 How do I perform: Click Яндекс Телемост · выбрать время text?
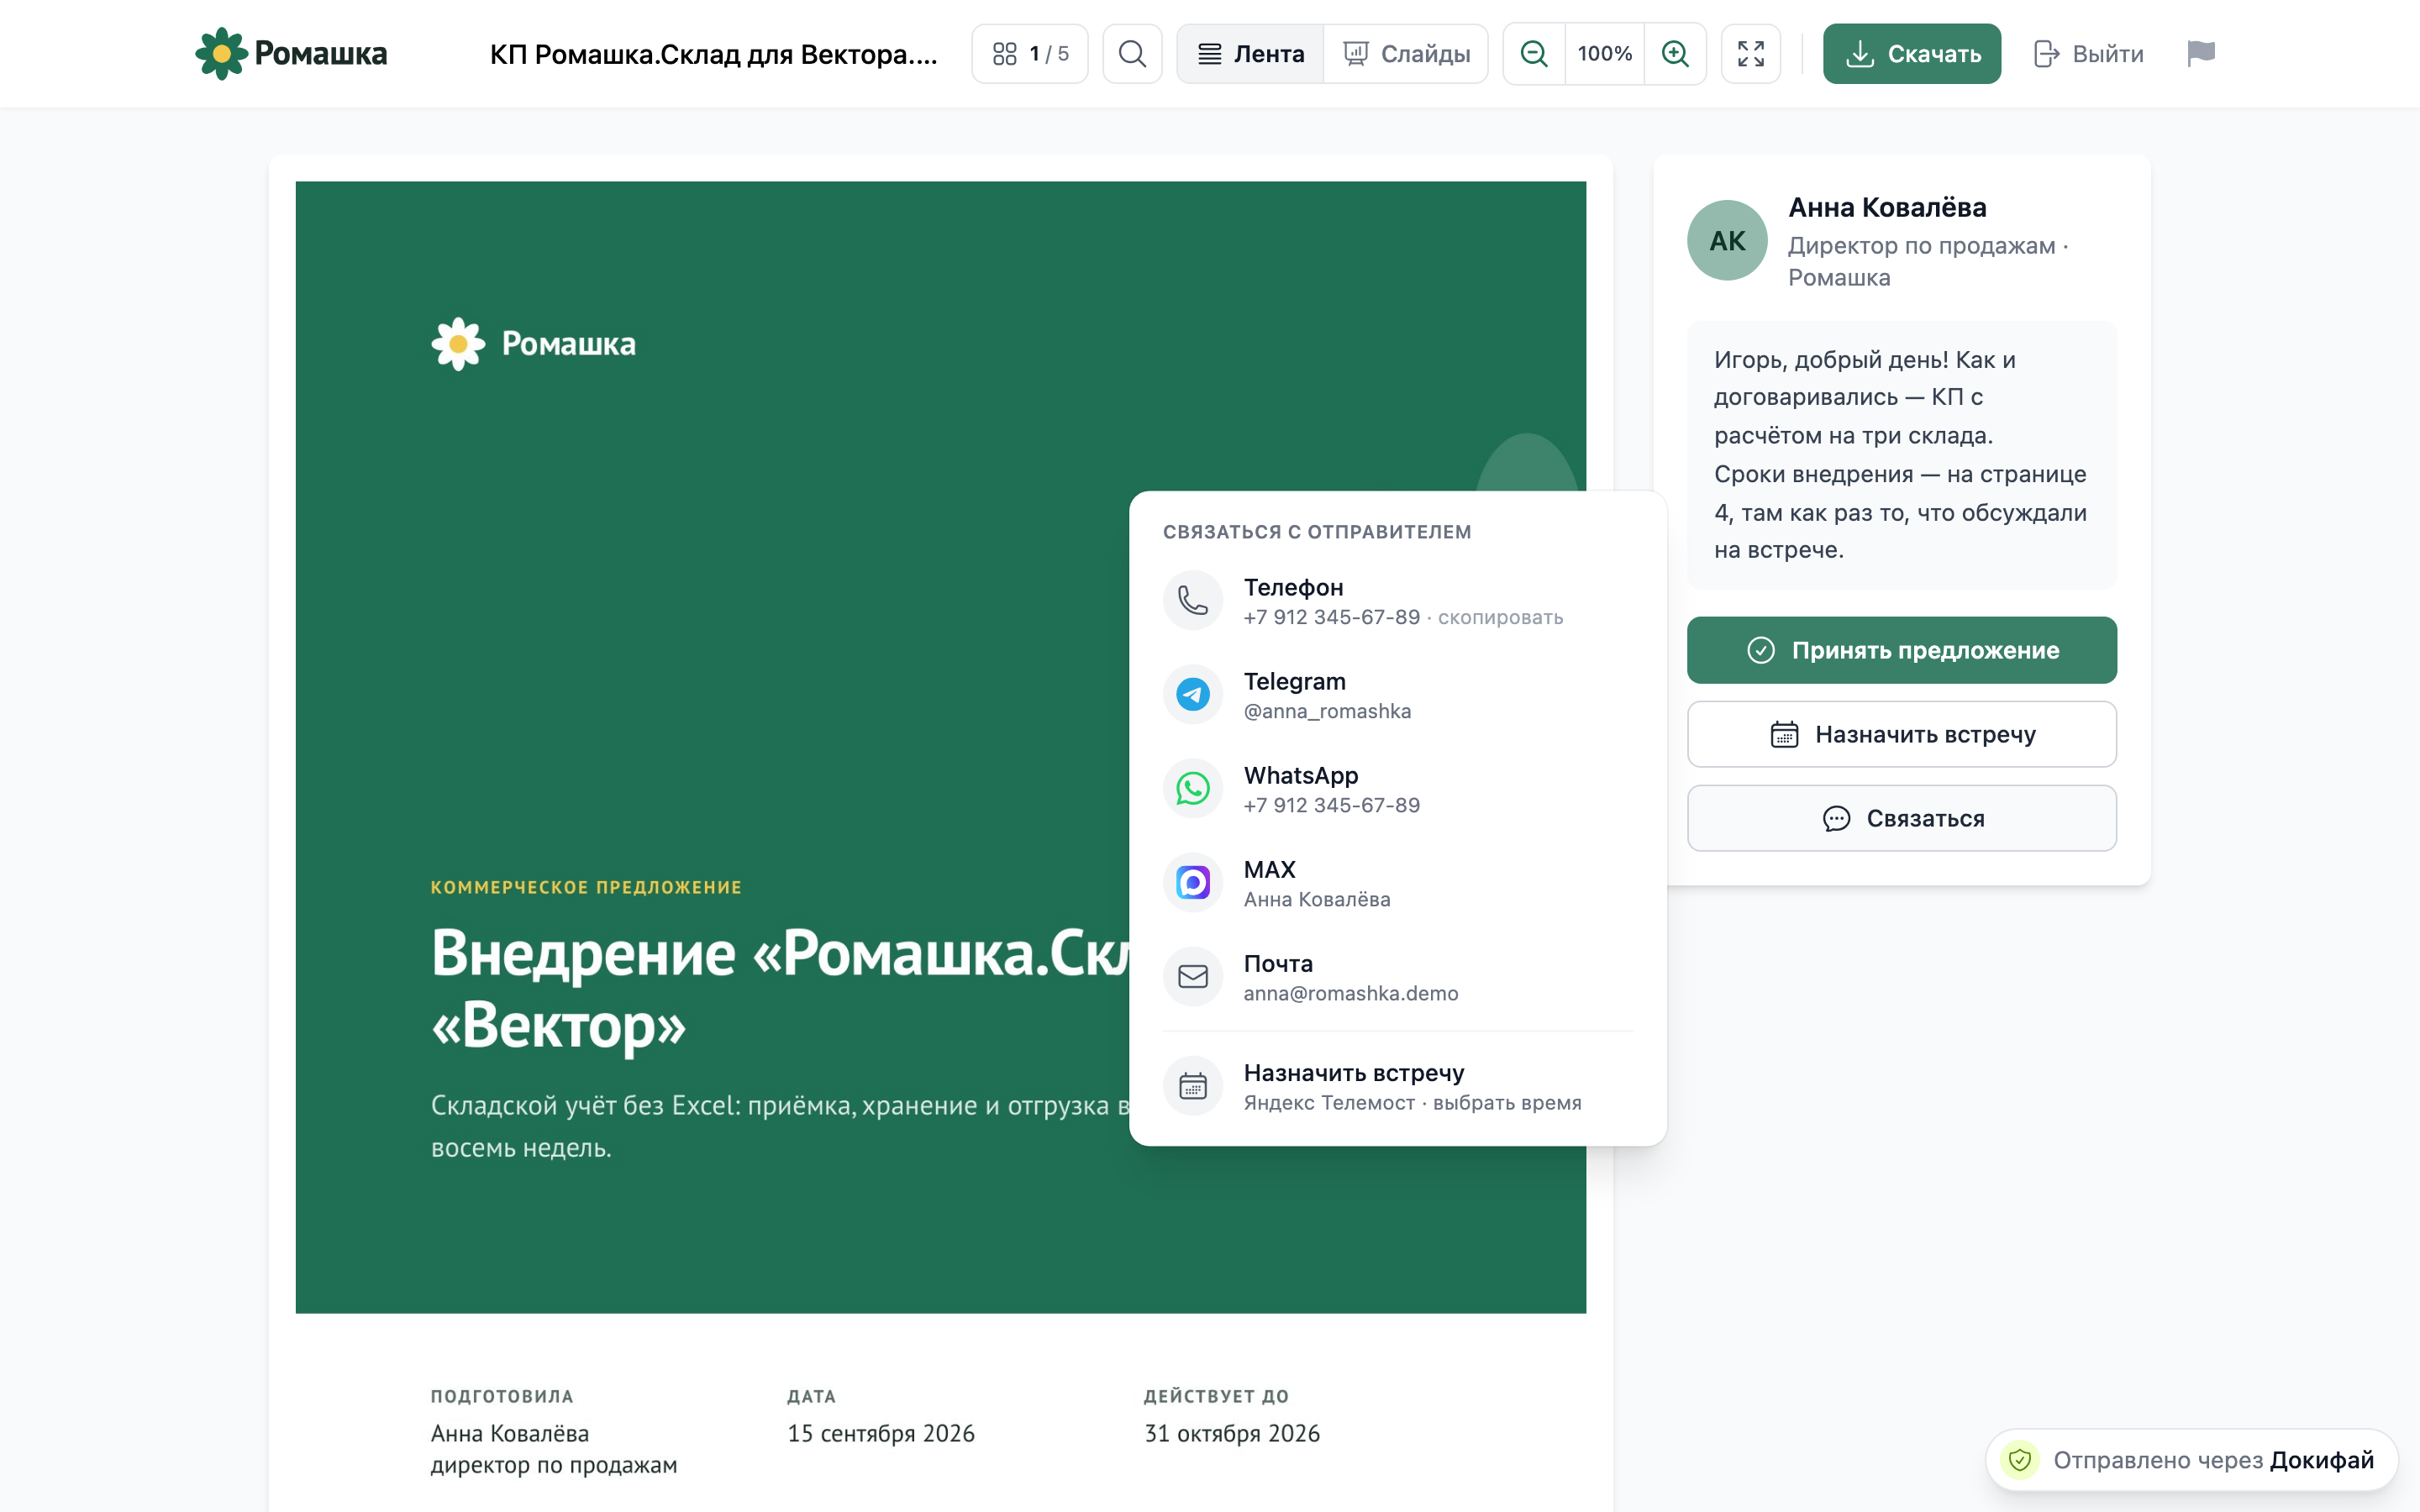coord(1412,1103)
